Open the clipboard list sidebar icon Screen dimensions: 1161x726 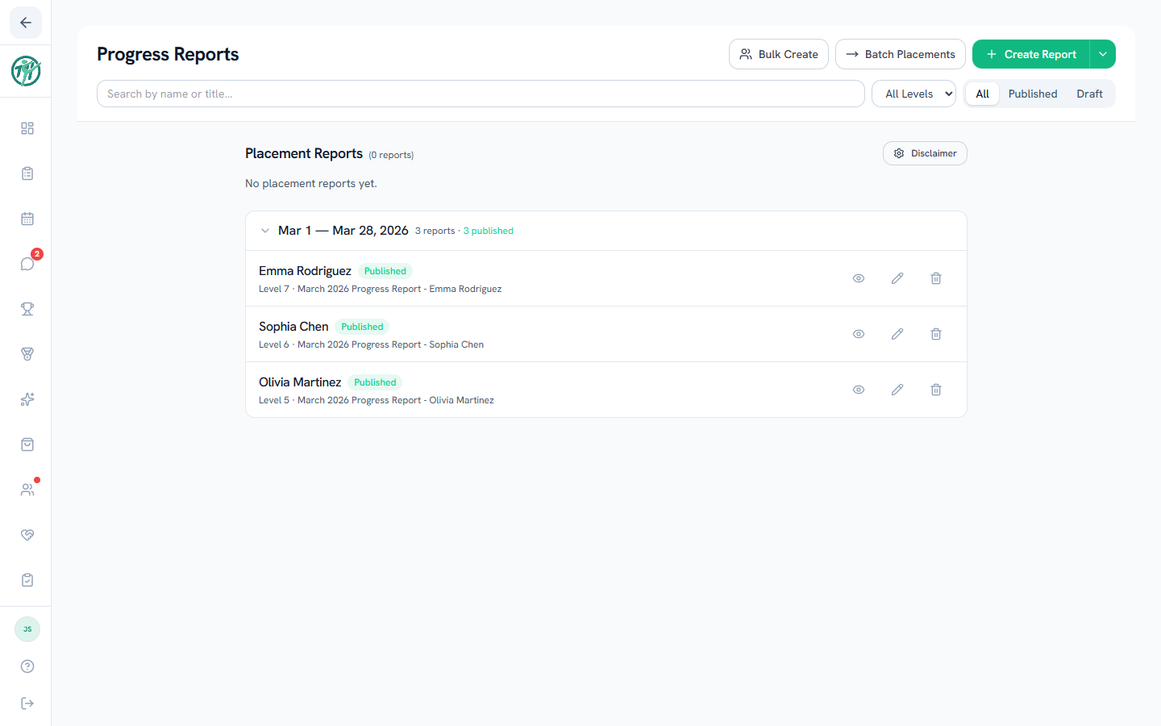coord(27,173)
